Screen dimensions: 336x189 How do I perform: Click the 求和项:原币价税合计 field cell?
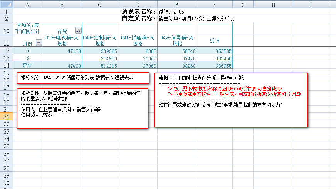(27, 29)
